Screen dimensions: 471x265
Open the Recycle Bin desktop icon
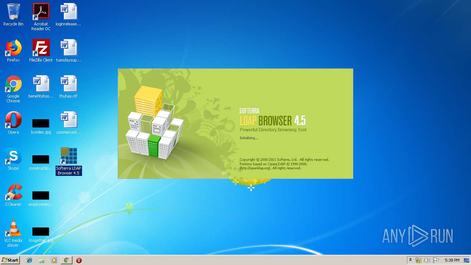coord(13,15)
